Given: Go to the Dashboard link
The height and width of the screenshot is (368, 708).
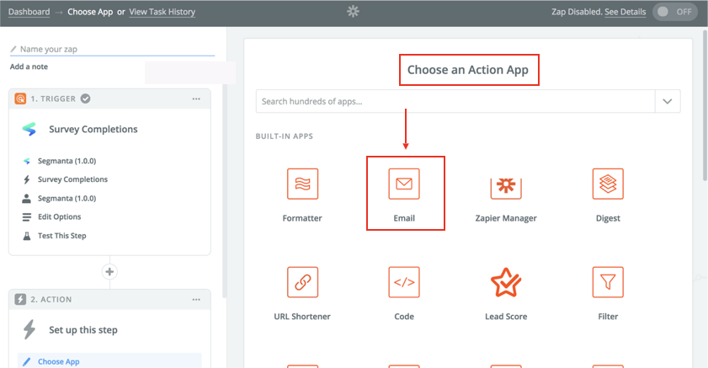Looking at the screenshot, I should pos(29,12).
